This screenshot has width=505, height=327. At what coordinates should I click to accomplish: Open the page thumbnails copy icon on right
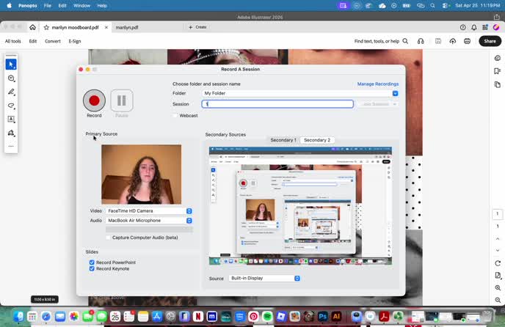498,84
